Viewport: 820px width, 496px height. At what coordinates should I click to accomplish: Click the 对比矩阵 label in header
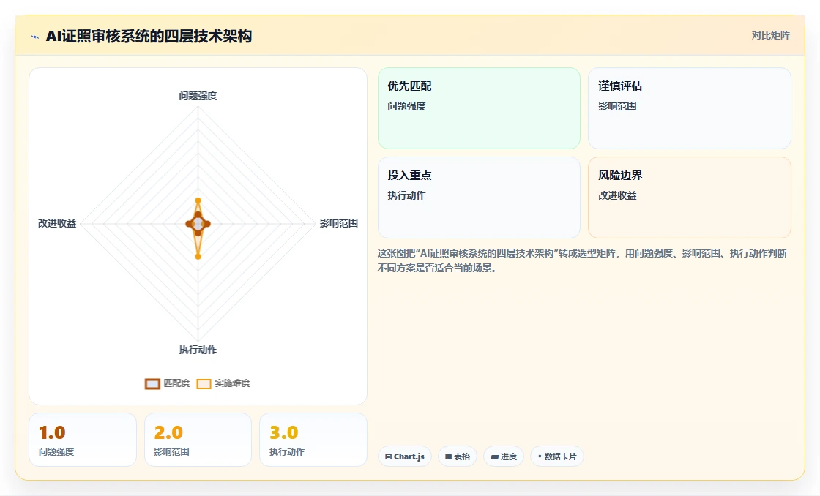click(x=770, y=36)
